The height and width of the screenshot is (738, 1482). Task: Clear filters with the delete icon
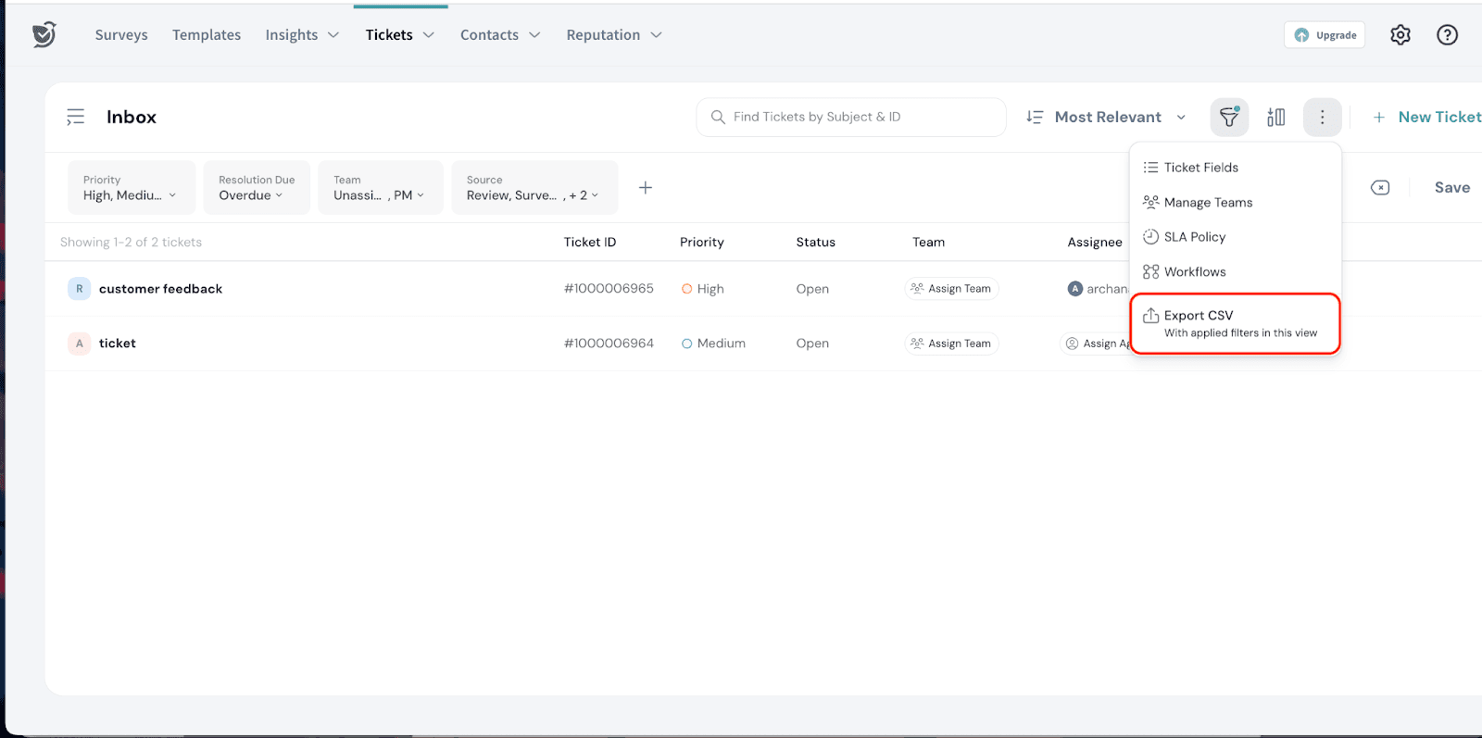(1380, 188)
